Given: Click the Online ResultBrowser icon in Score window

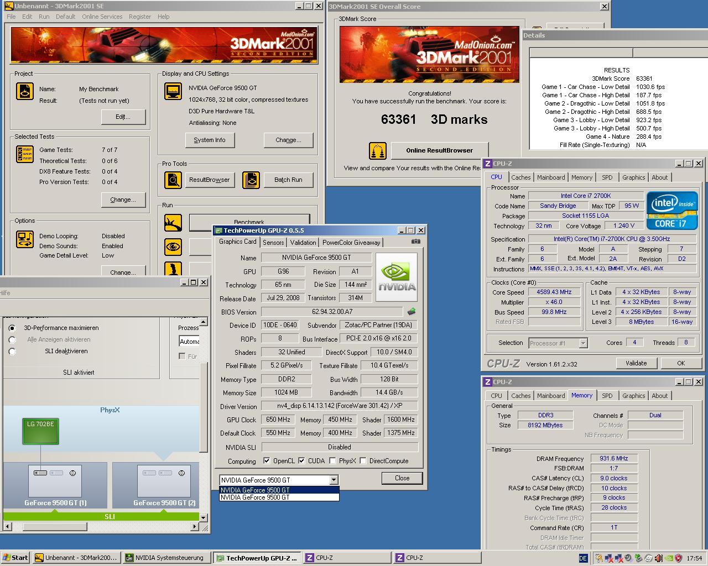Looking at the screenshot, I should click(378, 150).
